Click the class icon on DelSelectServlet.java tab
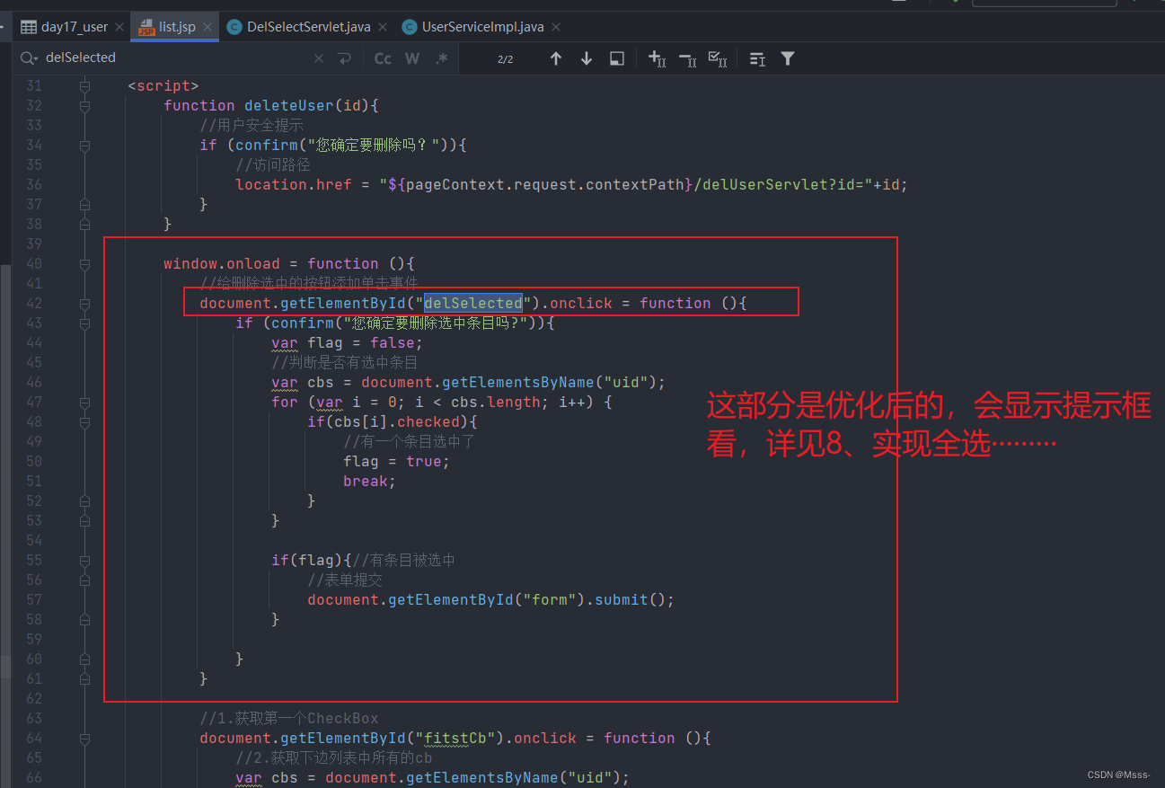The width and height of the screenshot is (1165, 788). 234,27
